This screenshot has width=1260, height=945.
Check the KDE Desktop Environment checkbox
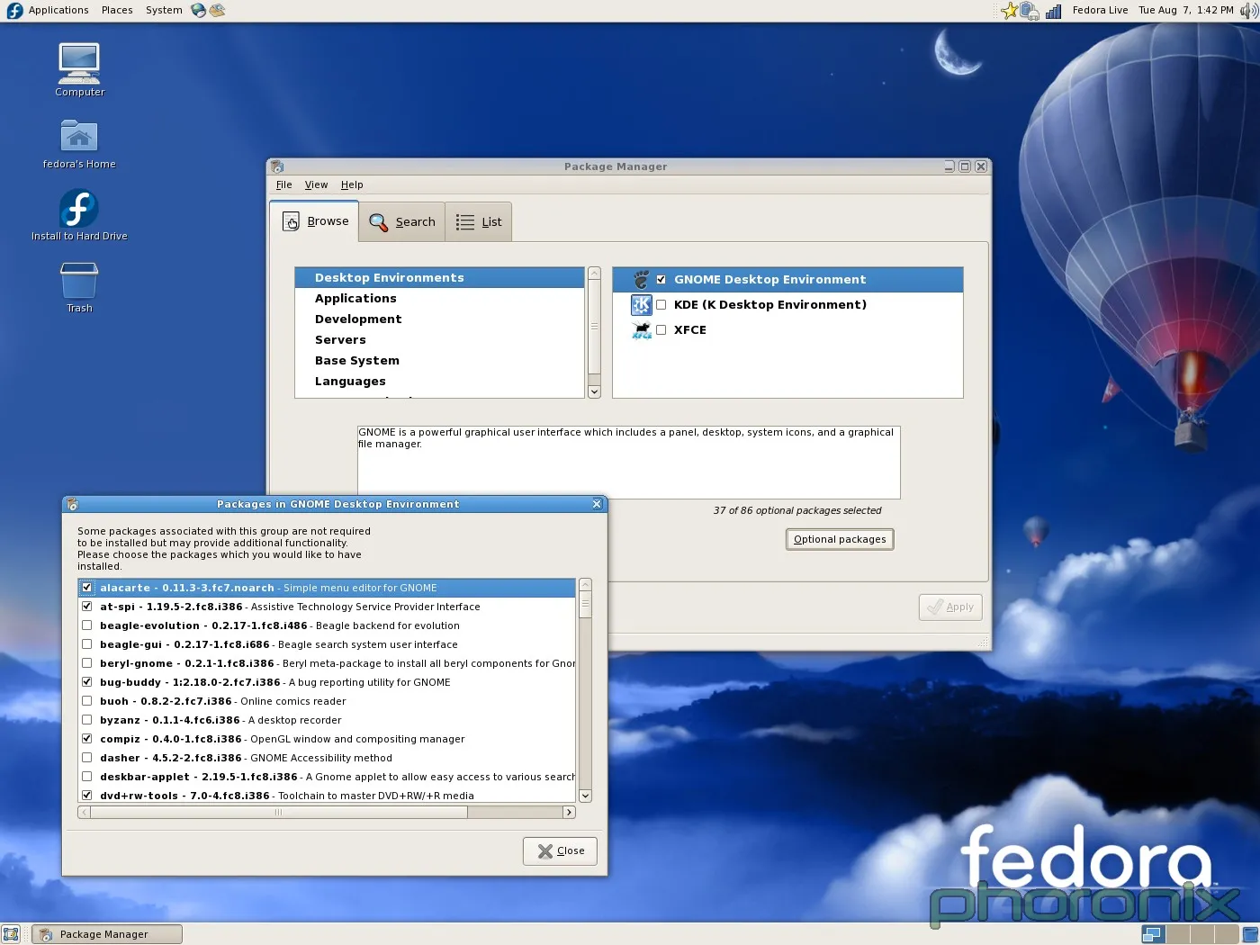tap(661, 305)
